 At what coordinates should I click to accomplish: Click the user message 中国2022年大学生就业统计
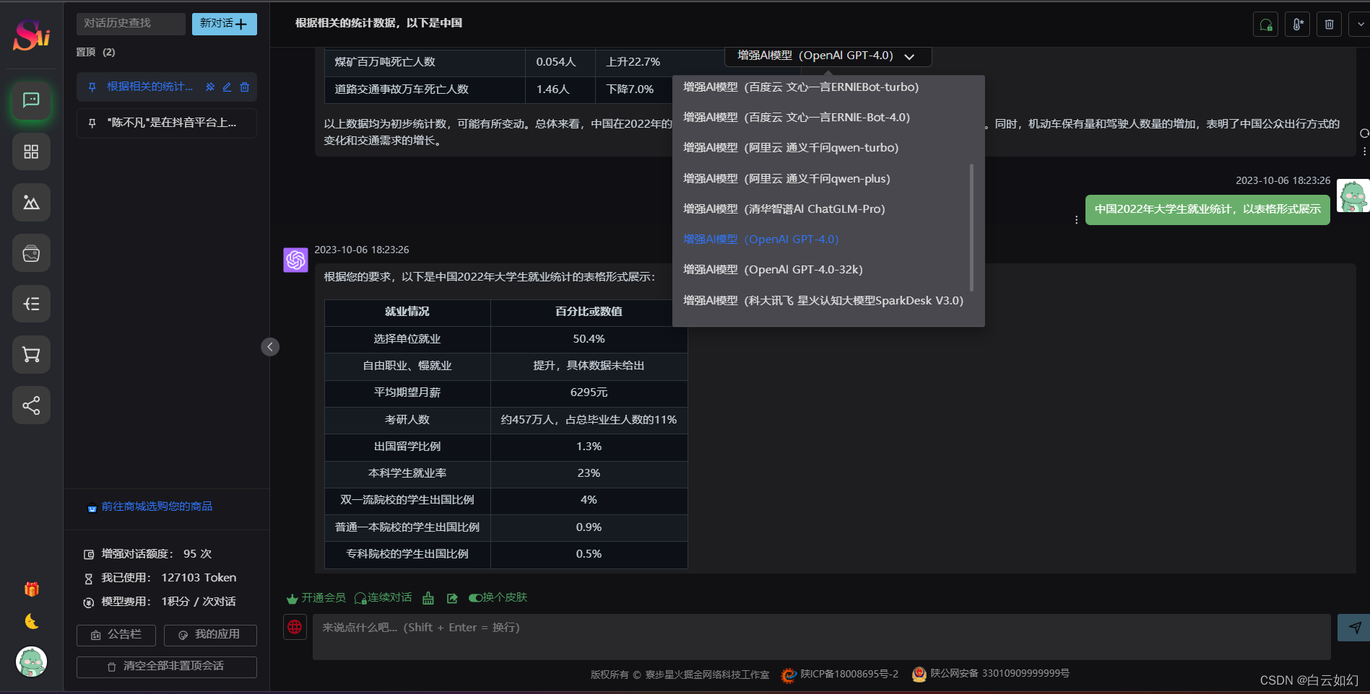point(1208,210)
